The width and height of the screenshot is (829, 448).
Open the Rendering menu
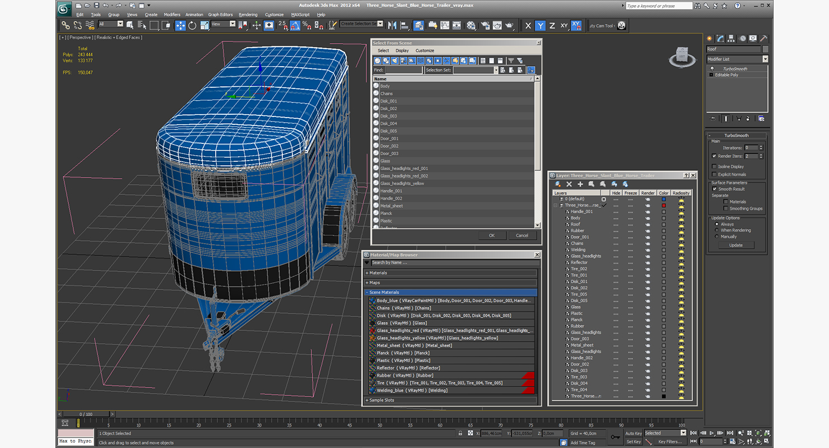click(x=248, y=15)
